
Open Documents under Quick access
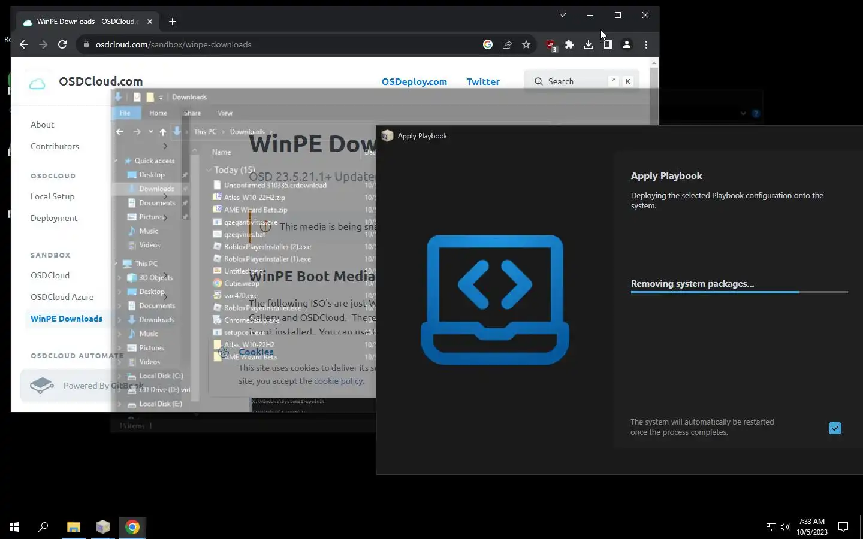click(157, 203)
